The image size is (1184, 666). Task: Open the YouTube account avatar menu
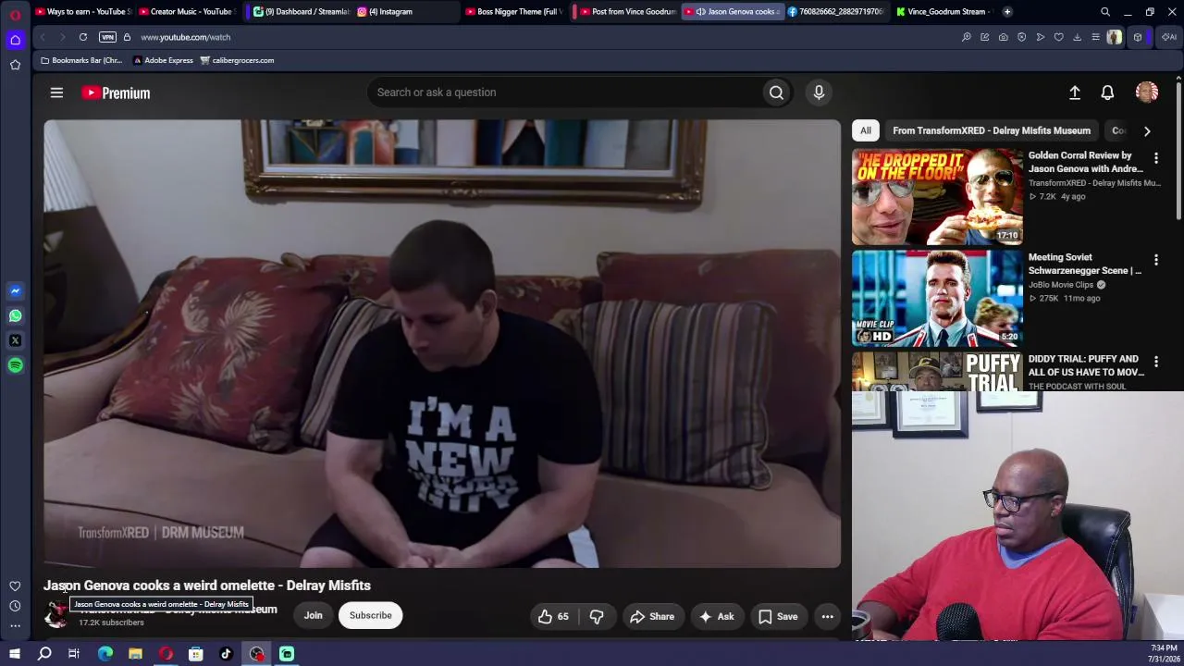1147,92
